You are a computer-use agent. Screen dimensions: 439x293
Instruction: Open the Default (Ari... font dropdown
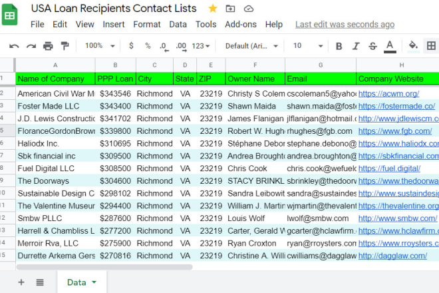[x=251, y=46]
